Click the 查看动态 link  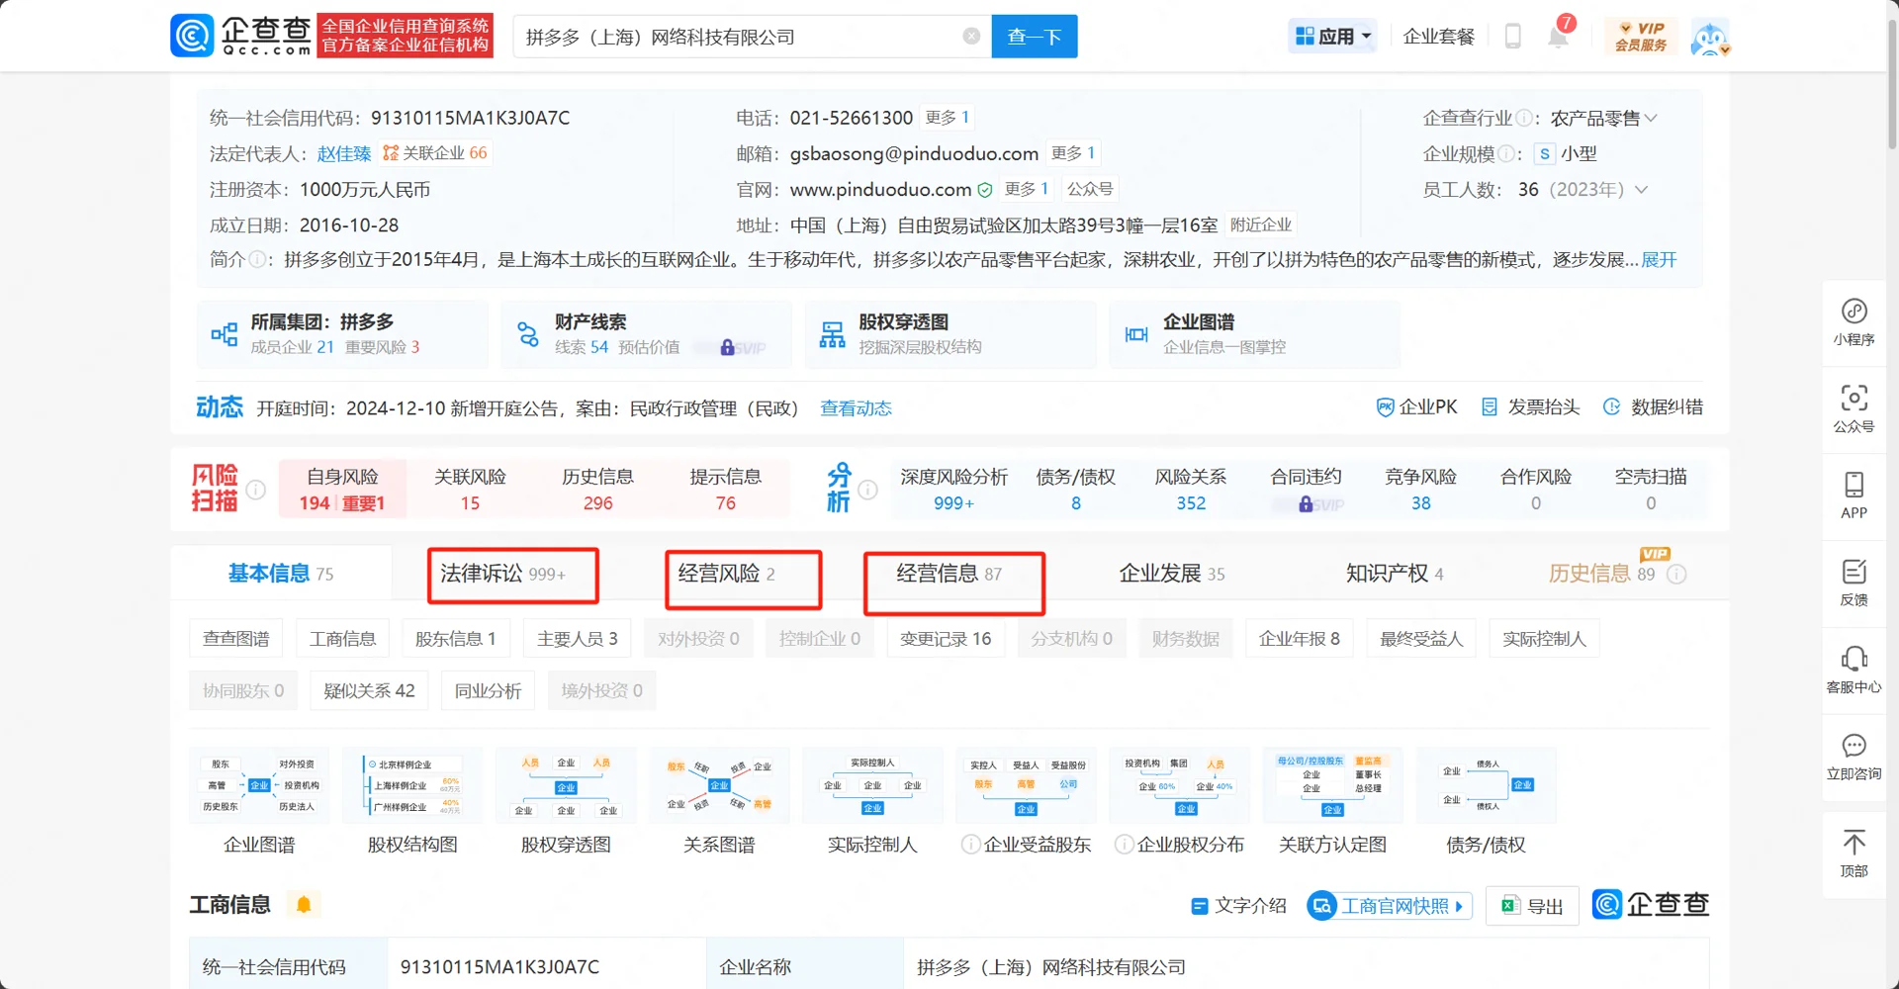pyautogui.click(x=856, y=408)
